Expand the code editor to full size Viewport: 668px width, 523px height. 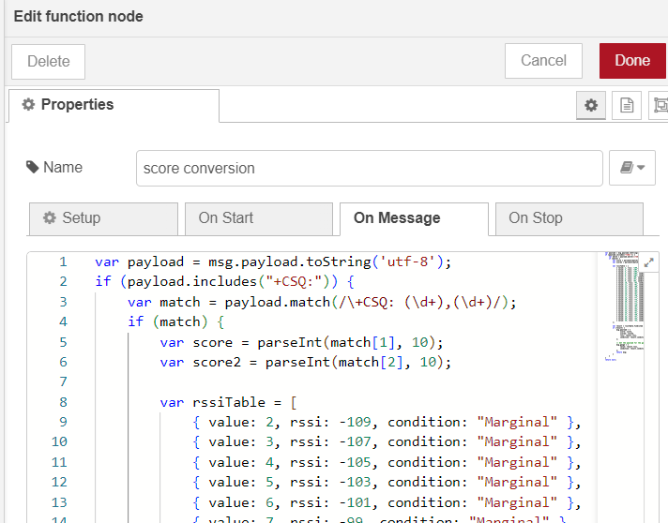click(x=649, y=263)
